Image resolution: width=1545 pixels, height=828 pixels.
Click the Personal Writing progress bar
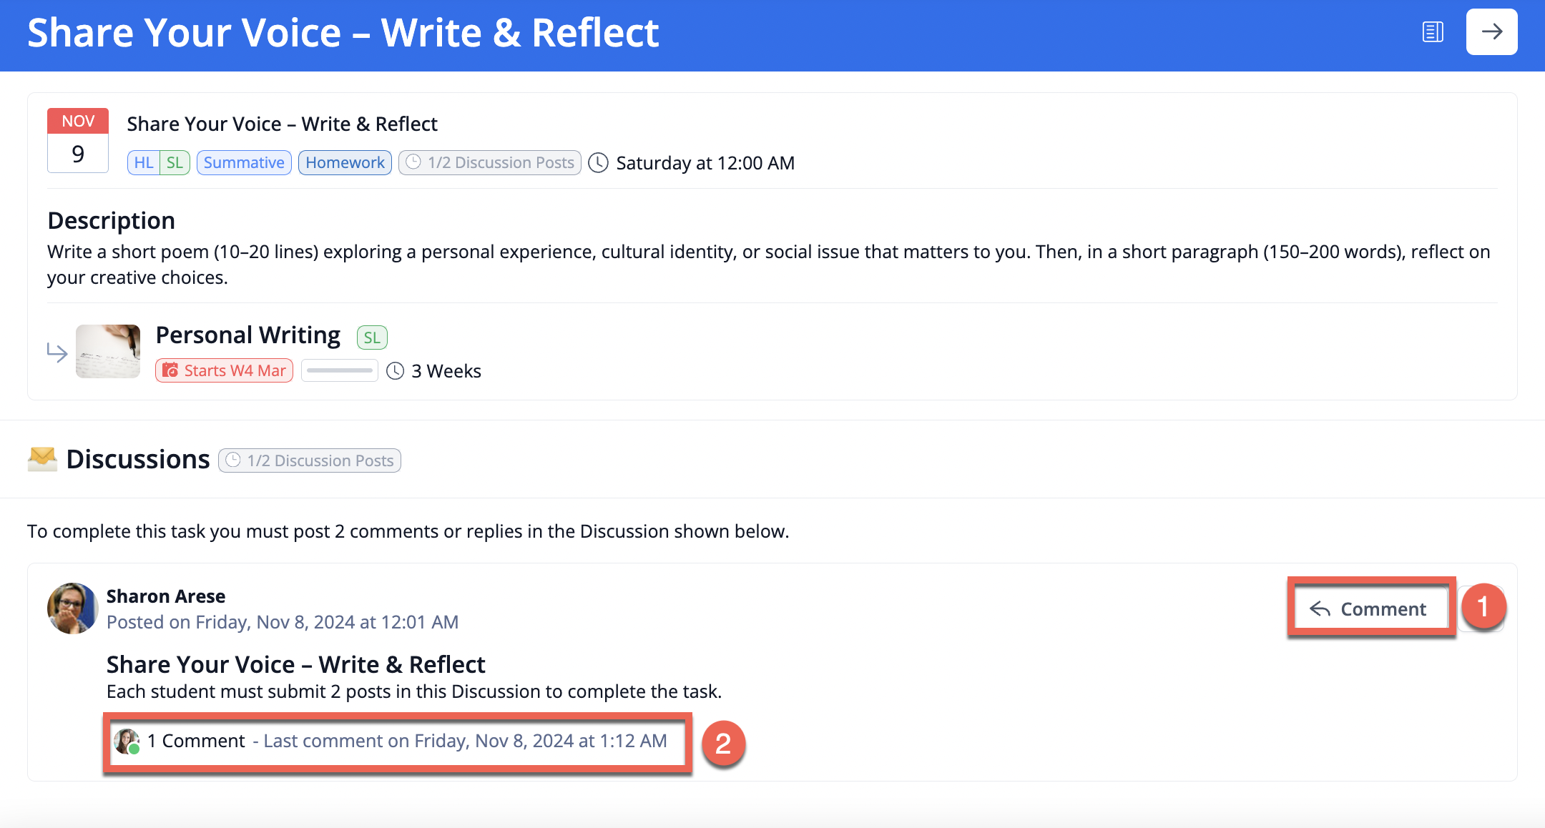pos(340,370)
